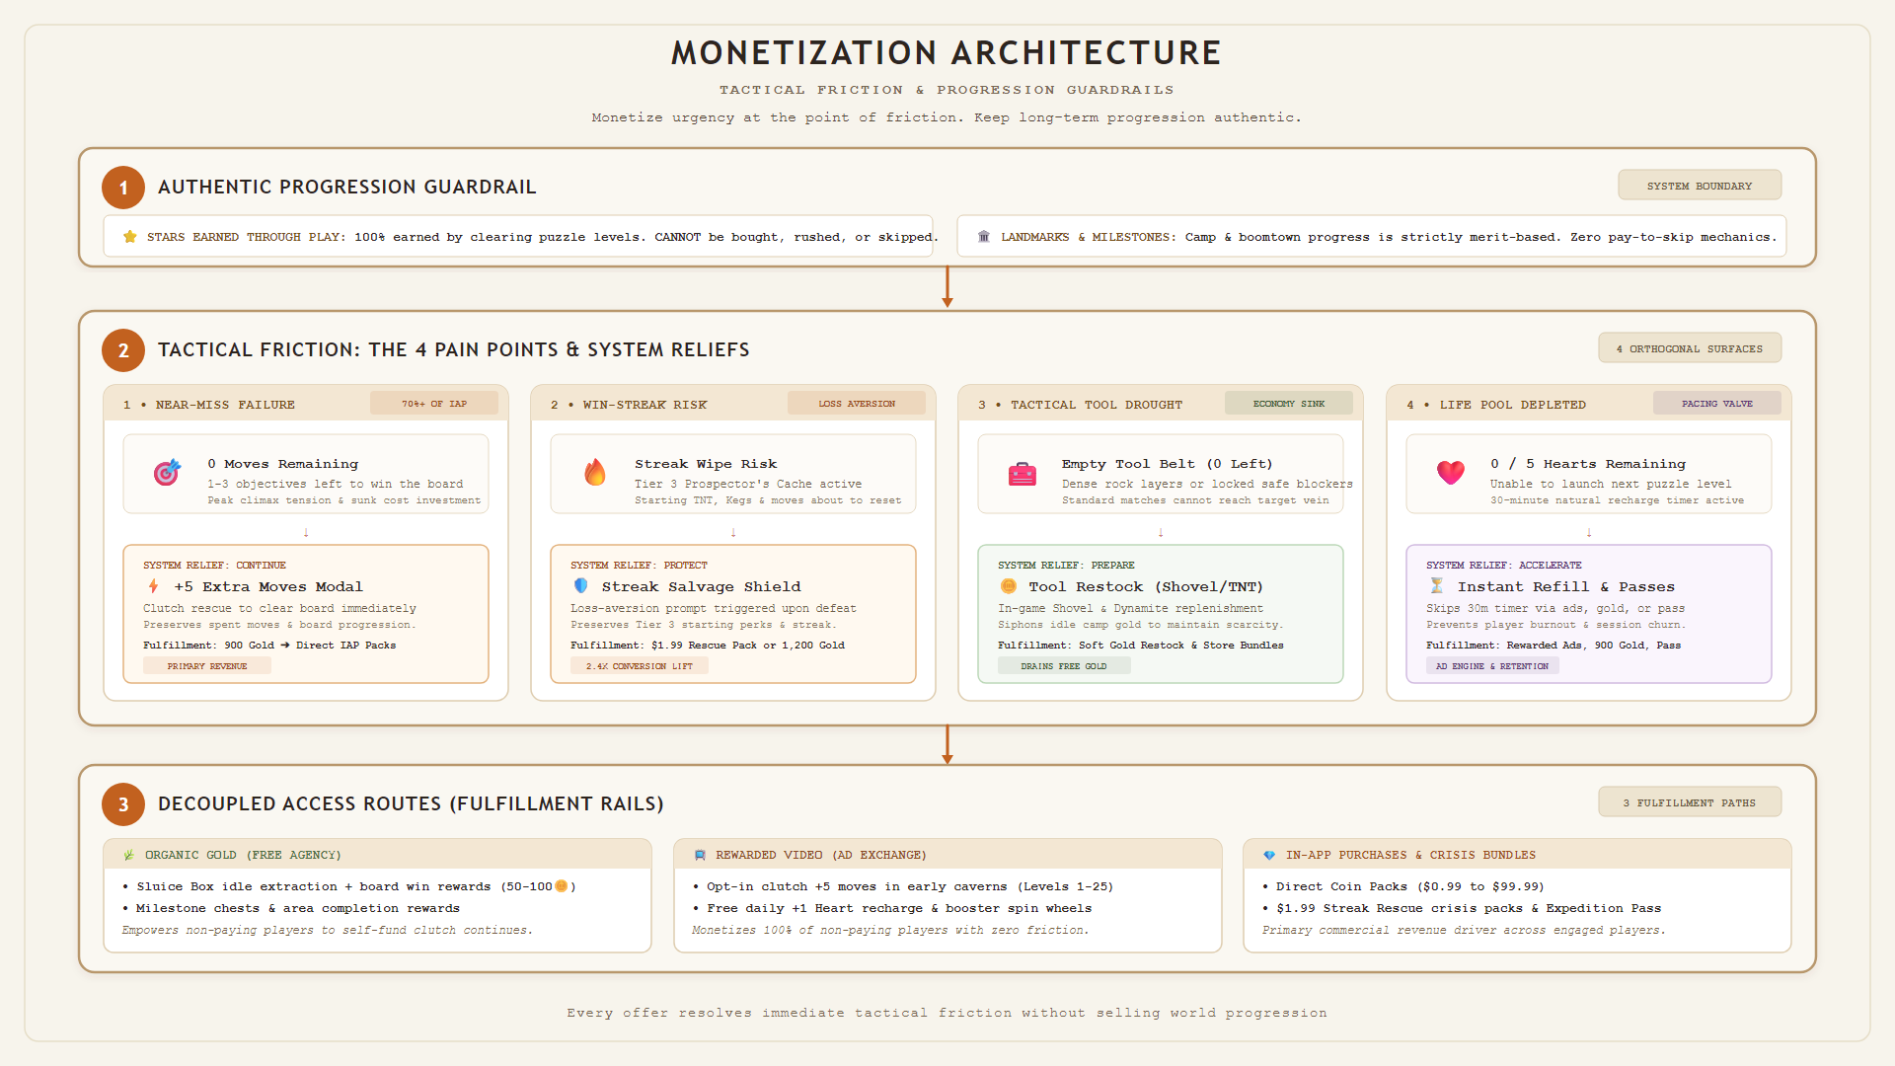The width and height of the screenshot is (1895, 1066).
Task: Click the 3 FULFILLMENT PATHS tag
Action: click(1690, 802)
